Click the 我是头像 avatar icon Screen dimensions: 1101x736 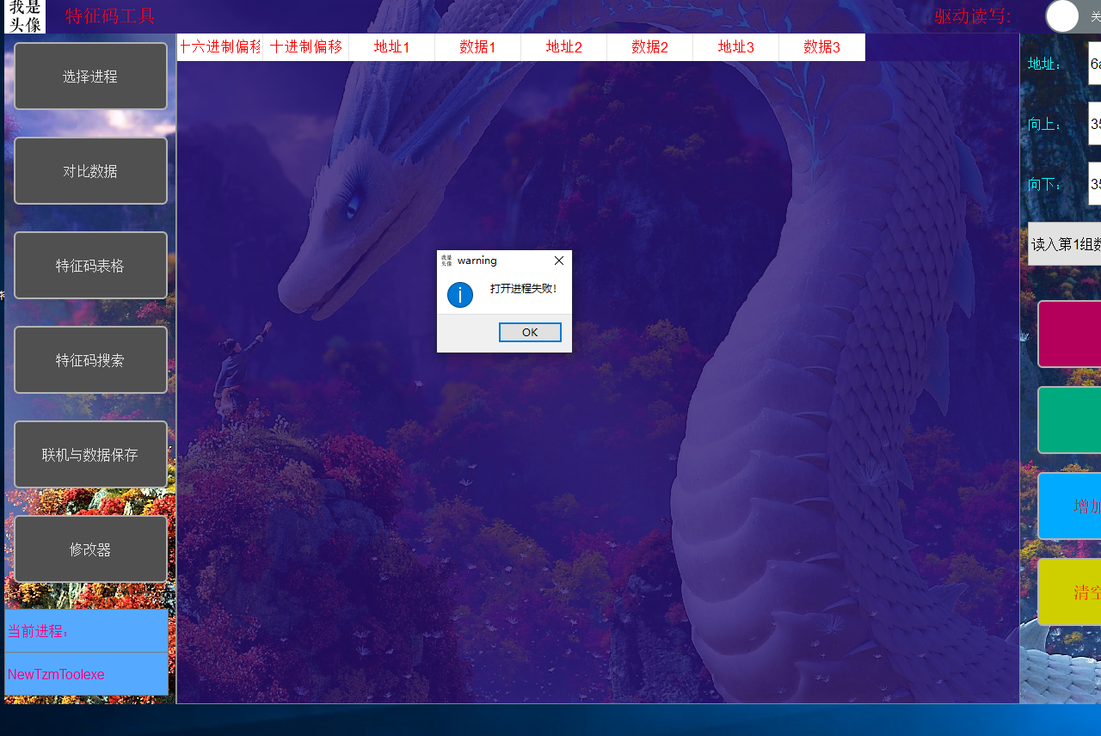pos(23,15)
